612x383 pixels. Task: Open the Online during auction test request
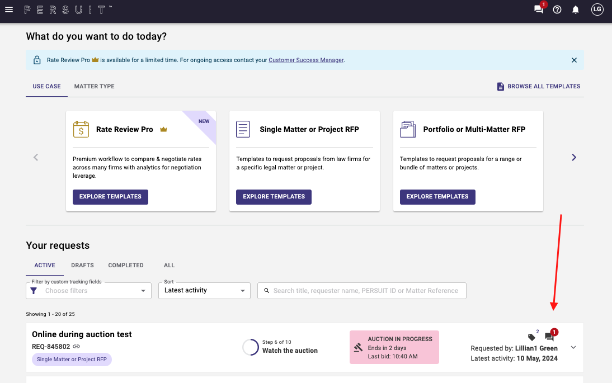(82, 334)
